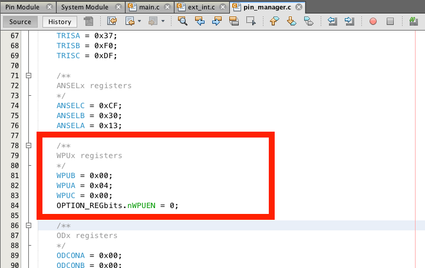Viewport: 425px width, 268px height.
Task: Click line number 77 in the gutter
Action: click(15, 136)
